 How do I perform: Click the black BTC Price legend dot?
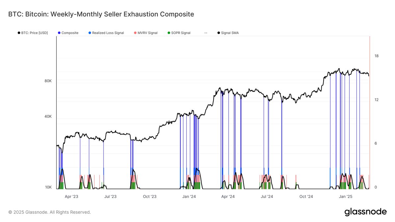(18, 33)
